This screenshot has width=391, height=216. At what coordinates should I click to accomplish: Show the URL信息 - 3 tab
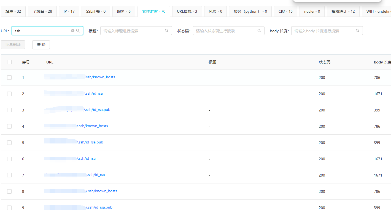187,11
